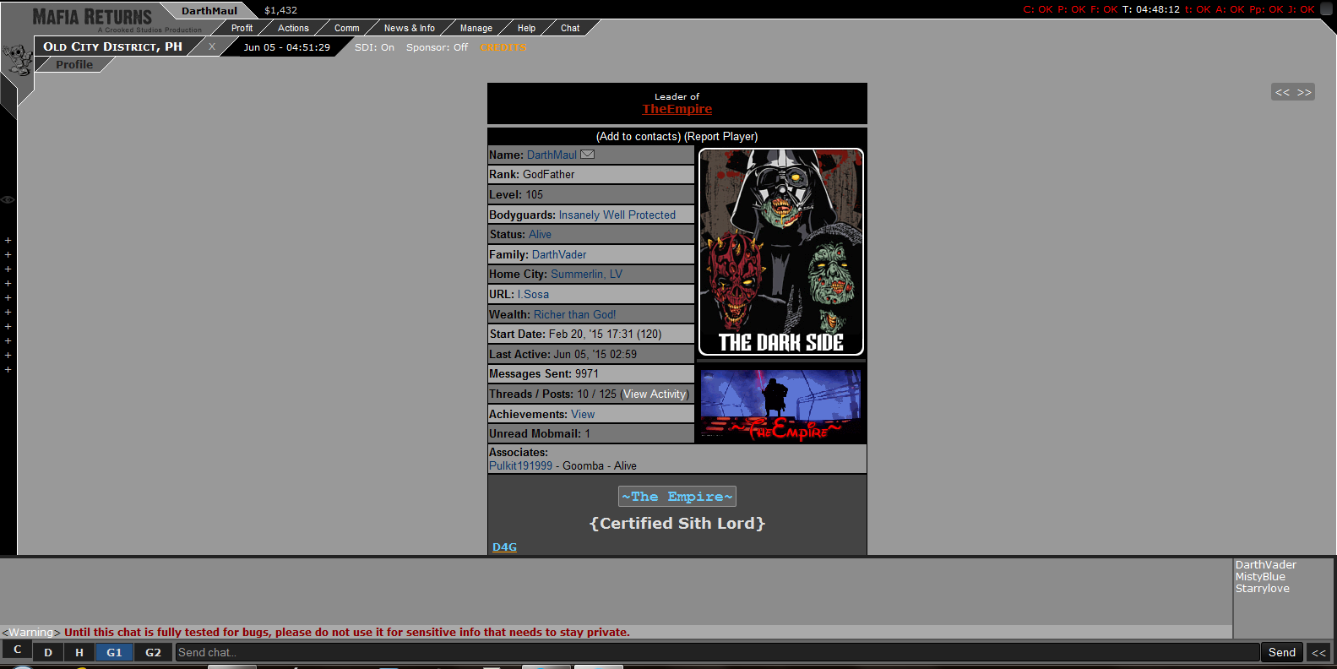This screenshot has height=669, width=1337.
Task: Click the Send button
Action: [x=1281, y=652]
